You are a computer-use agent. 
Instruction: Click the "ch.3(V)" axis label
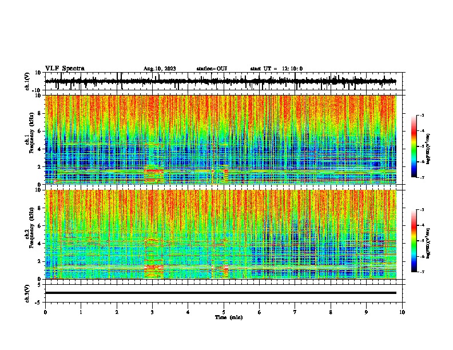coord(27,293)
